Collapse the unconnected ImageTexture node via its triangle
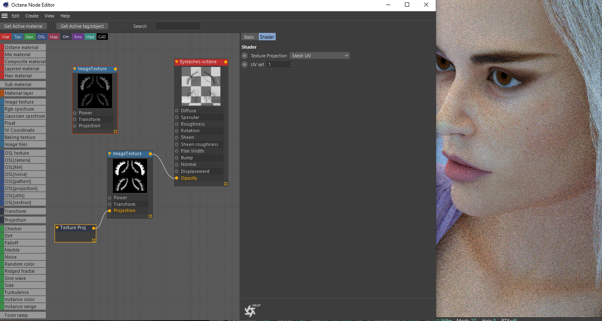Viewport: 602px width, 321px height. tap(75, 69)
